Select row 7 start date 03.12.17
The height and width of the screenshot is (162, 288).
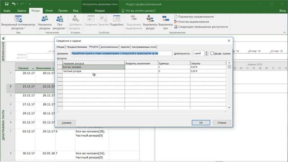29,131
